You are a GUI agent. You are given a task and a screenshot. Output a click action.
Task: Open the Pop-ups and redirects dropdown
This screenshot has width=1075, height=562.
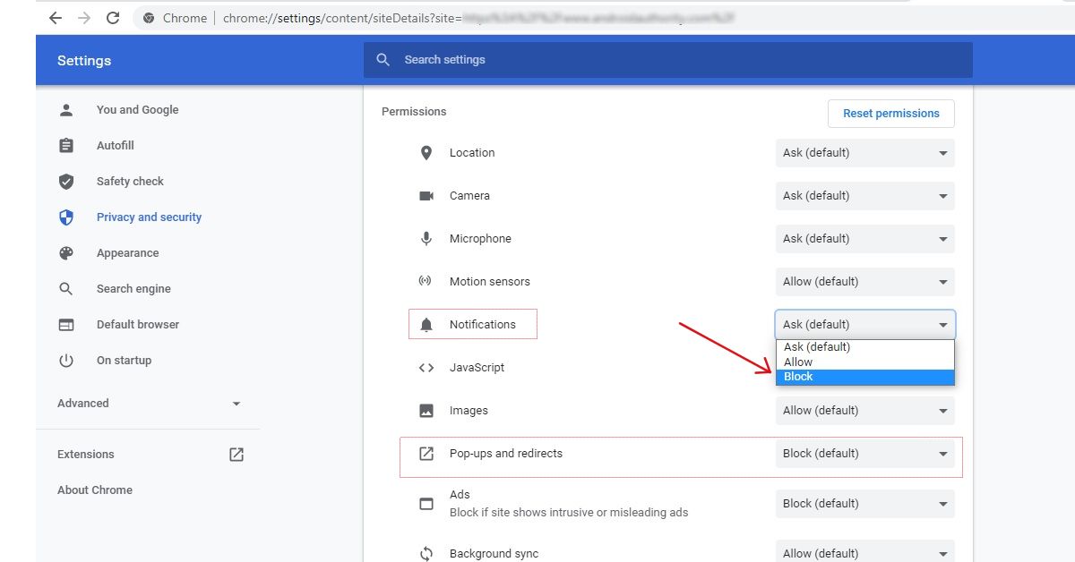pos(863,453)
